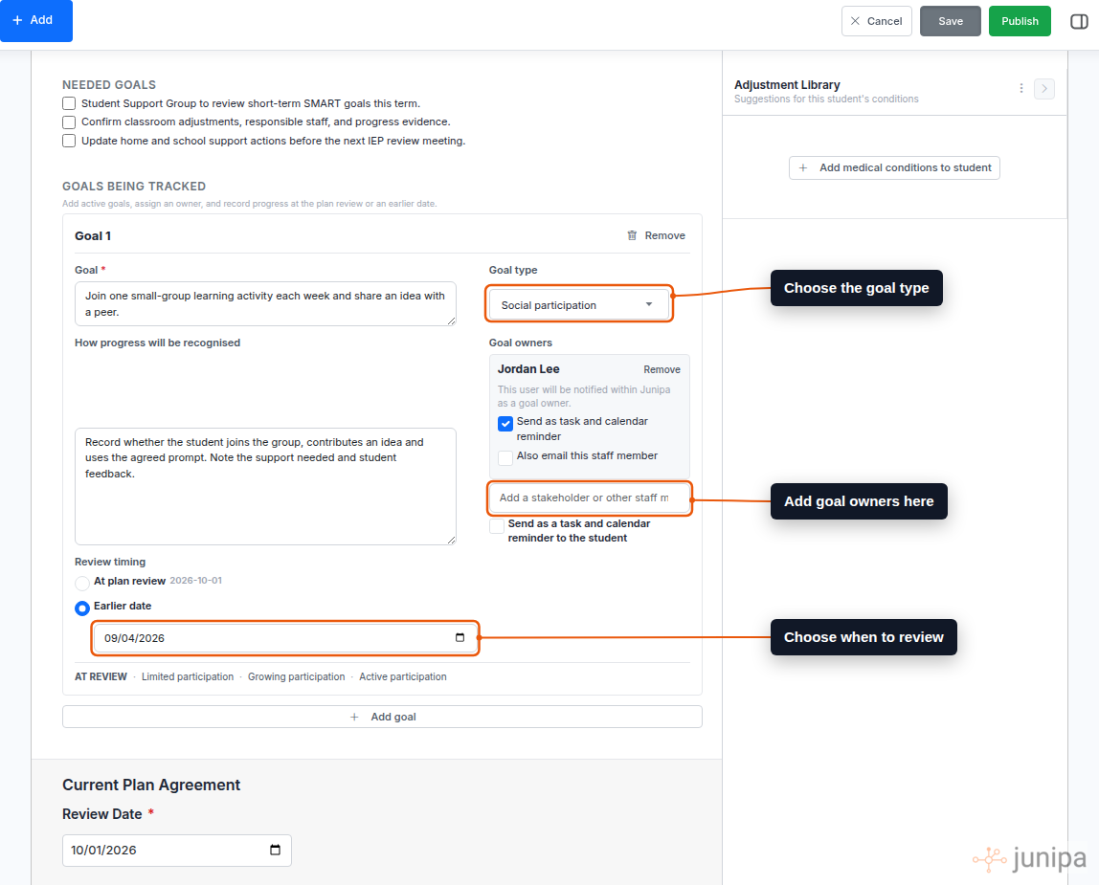Click Add medical conditions to student
This screenshot has width=1099, height=885.
(x=893, y=167)
